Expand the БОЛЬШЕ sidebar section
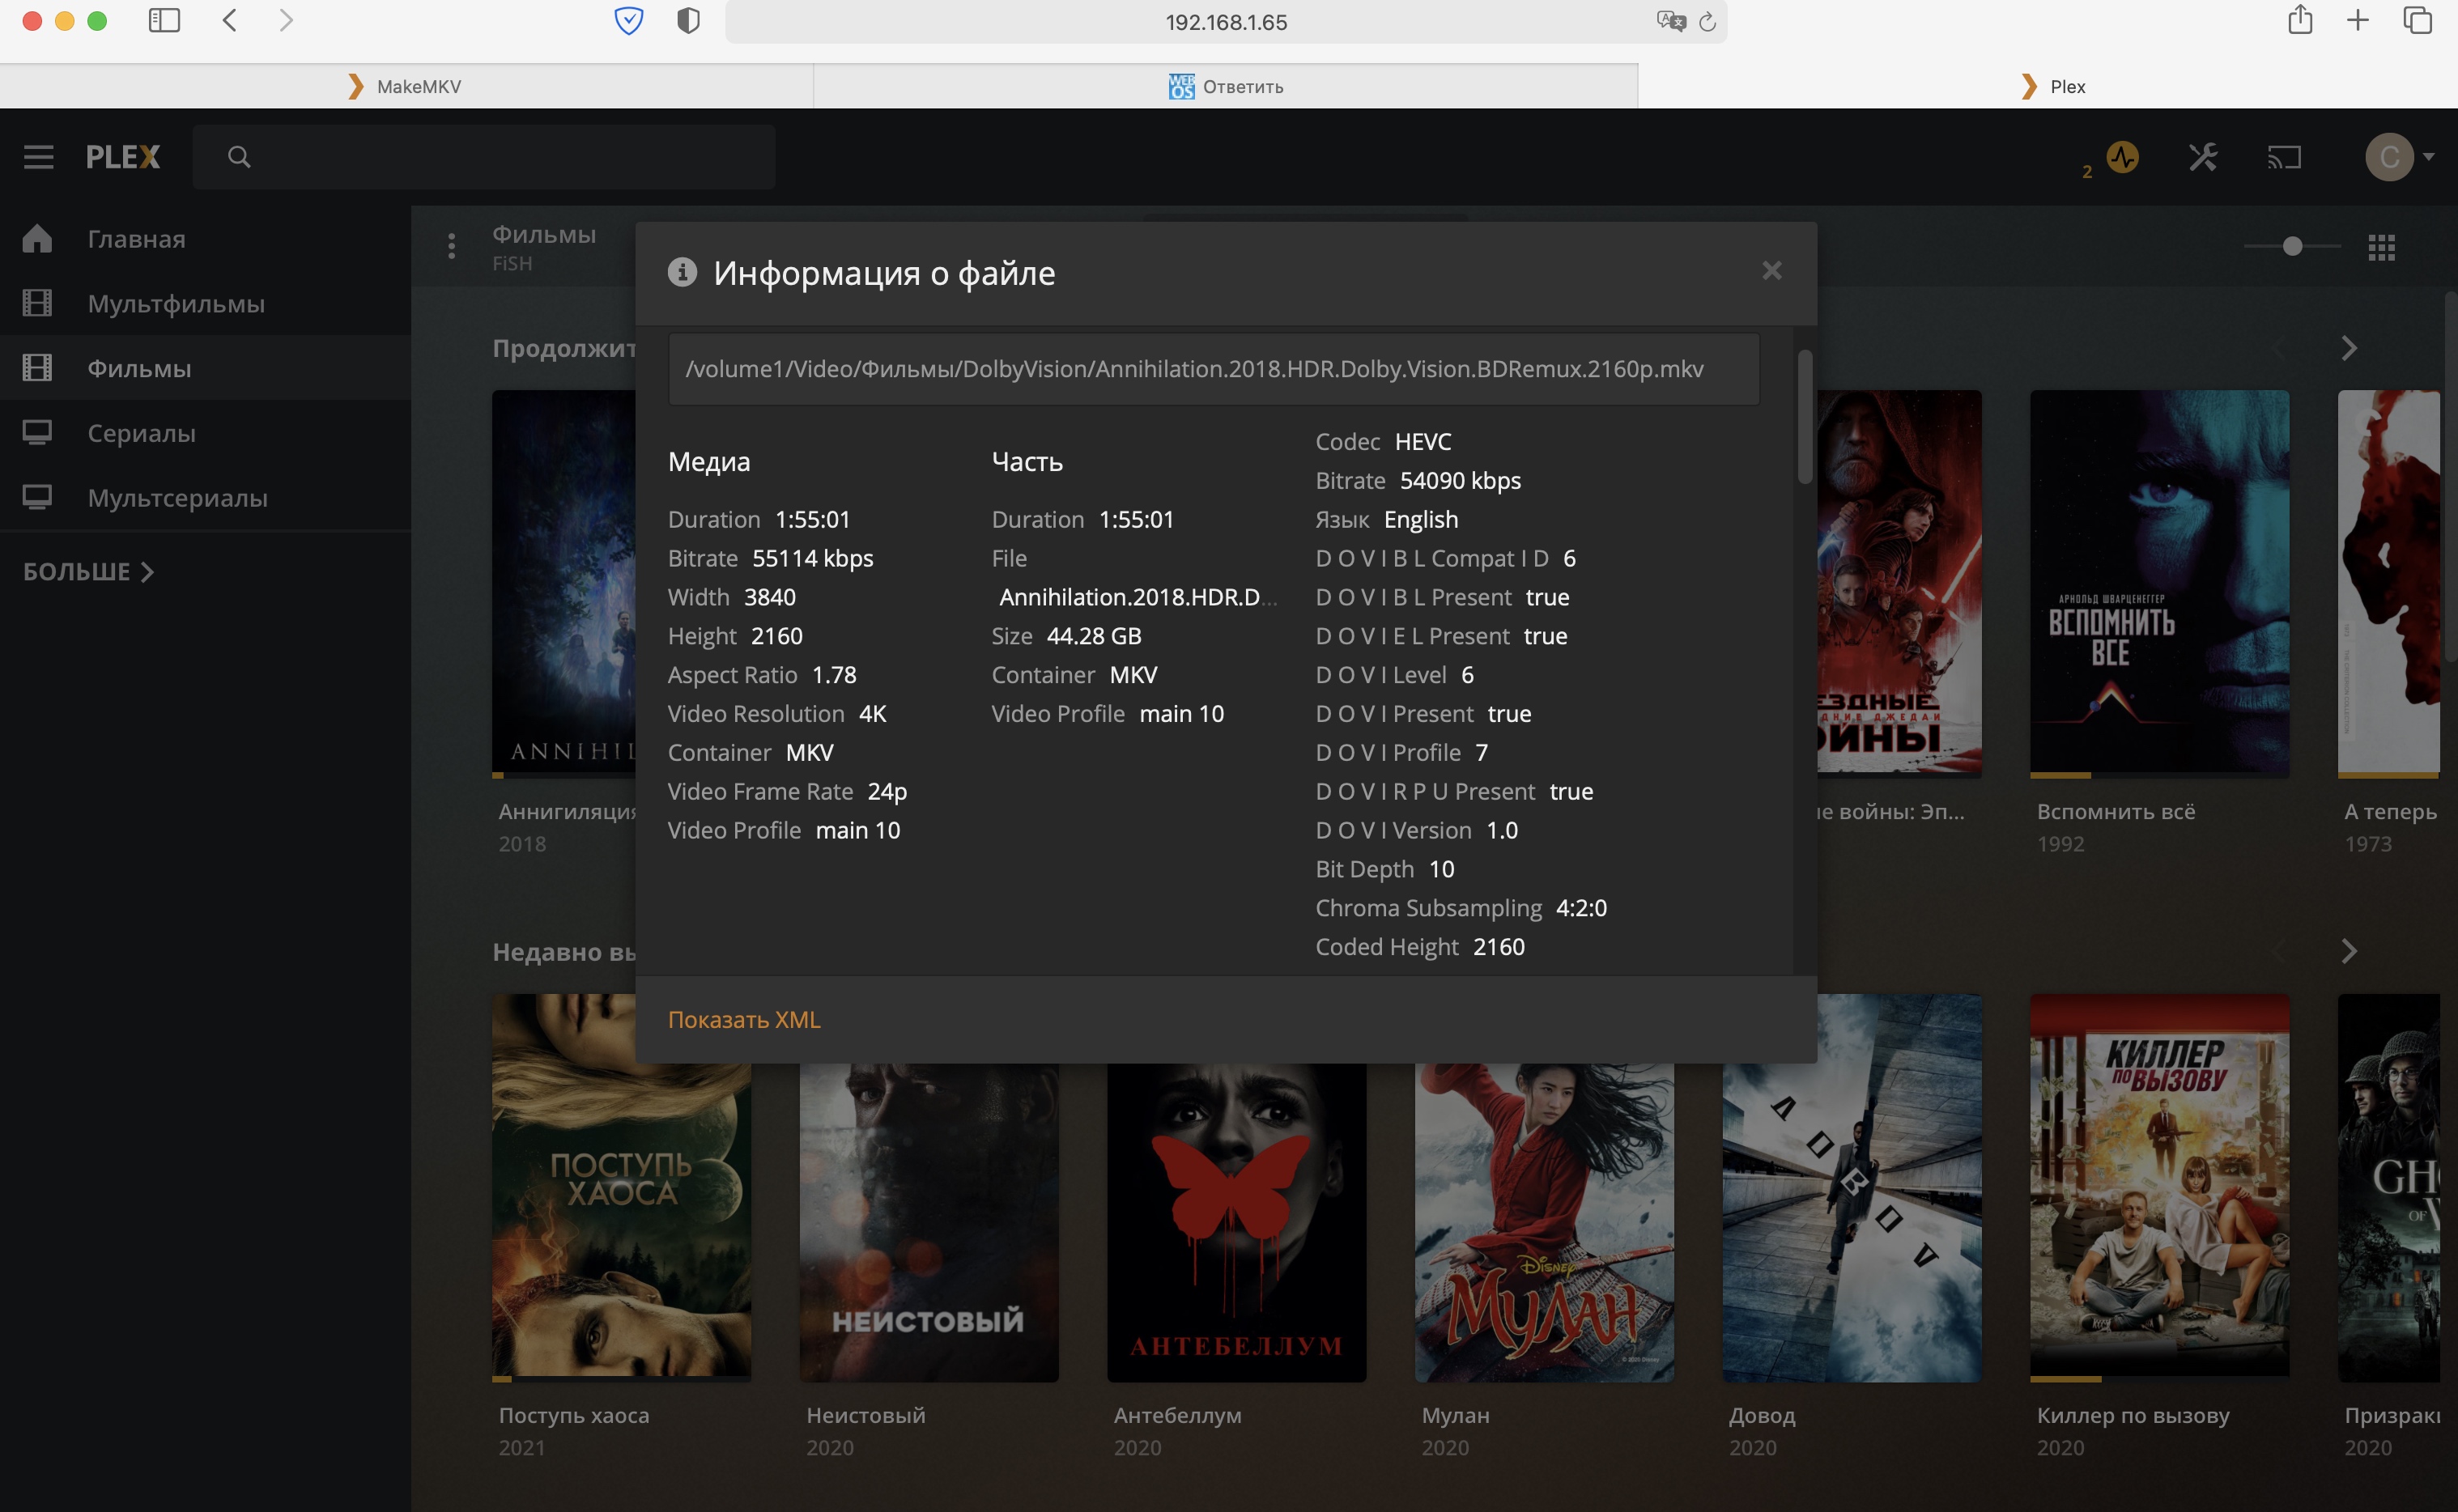 [88, 572]
